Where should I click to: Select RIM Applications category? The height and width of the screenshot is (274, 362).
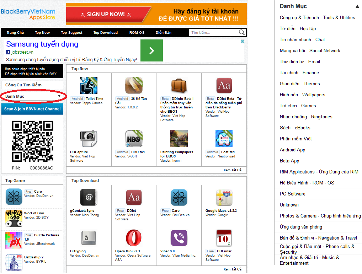coord(318,172)
